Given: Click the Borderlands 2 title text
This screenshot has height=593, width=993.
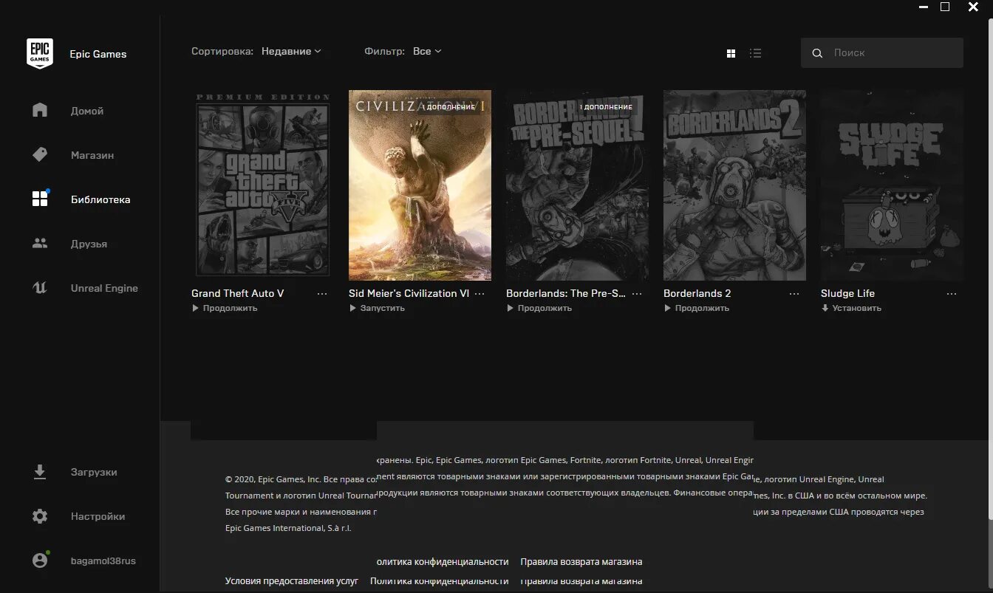Looking at the screenshot, I should (697, 293).
